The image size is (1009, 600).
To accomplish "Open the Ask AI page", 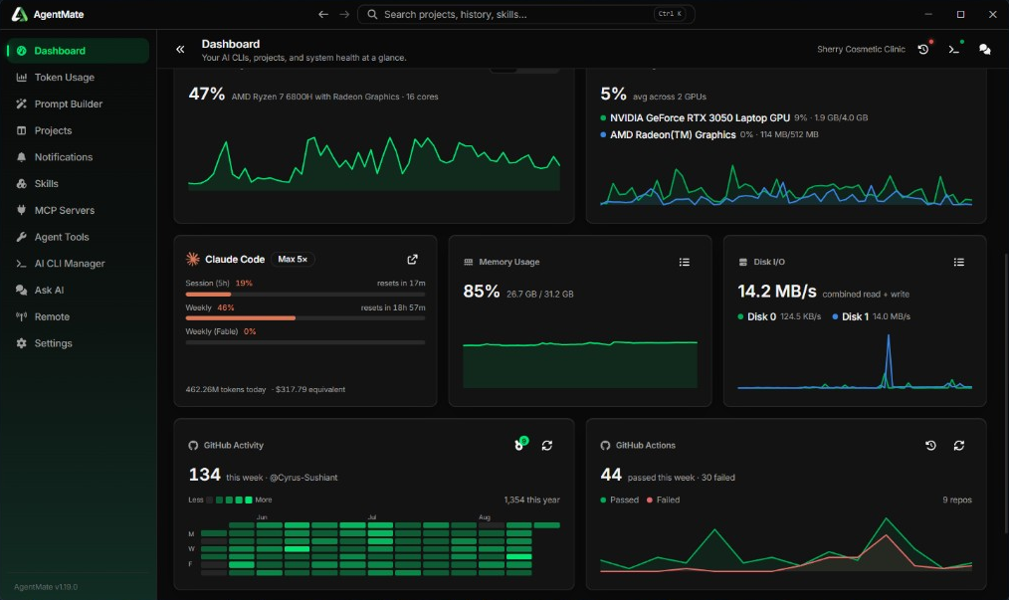I will click(x=78, y=291).
